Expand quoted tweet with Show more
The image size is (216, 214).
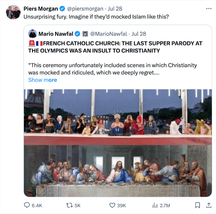click(42, 80)
